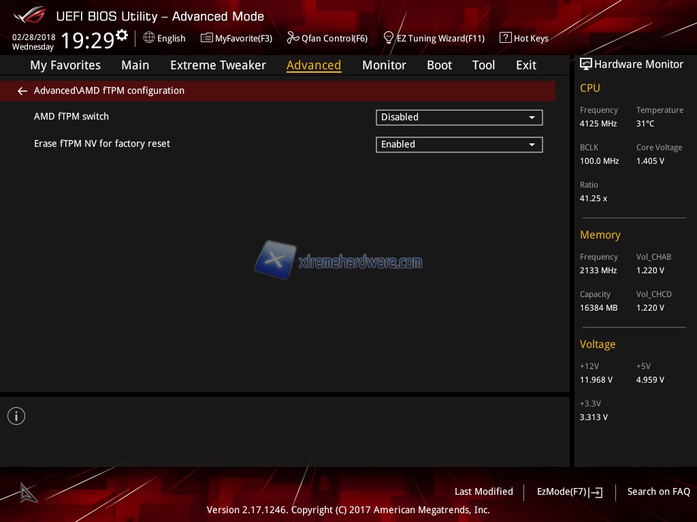Open Search on FAQ link
This screenshot has width=697, height=522.
pos(658,491)
